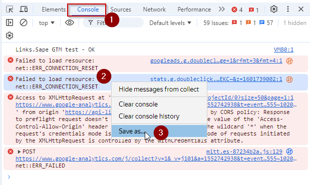Image resolution: width=310 pixels, height=185 pixels.
Task: Click blue network icon beside mitt.es link
Action: [x=289, y=151]
